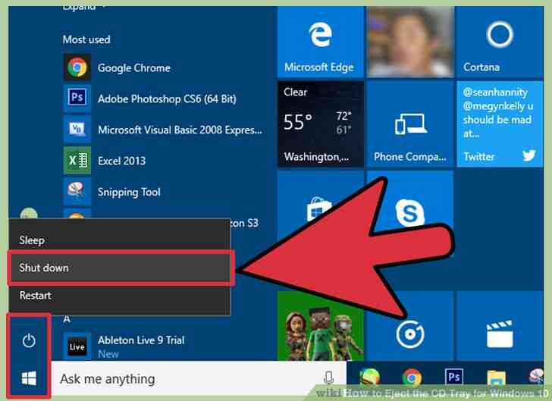Open the Snipping Tool icon
The height and width of the screenshot is (401, 552).
tap(77, 191)
